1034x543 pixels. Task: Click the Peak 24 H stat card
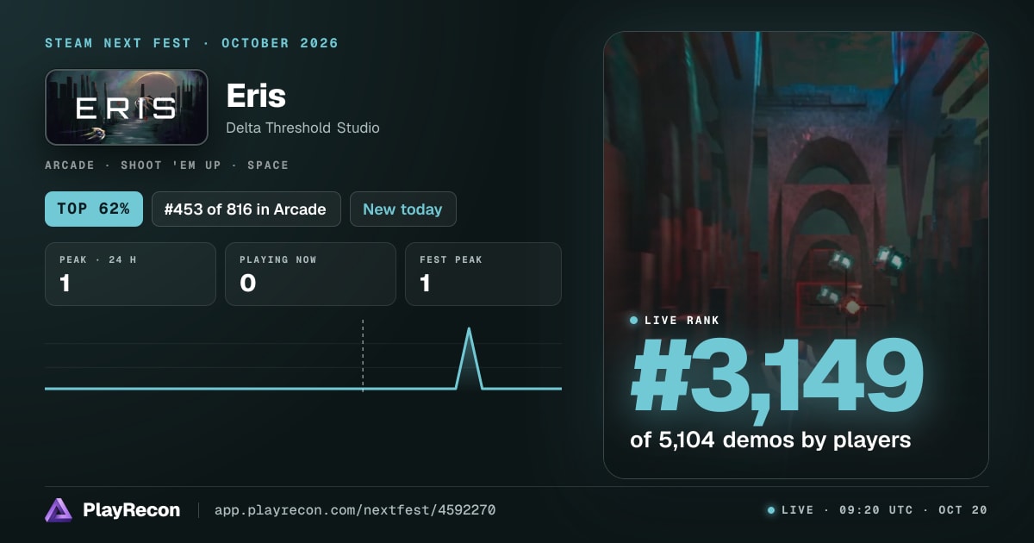pos(130,274)
